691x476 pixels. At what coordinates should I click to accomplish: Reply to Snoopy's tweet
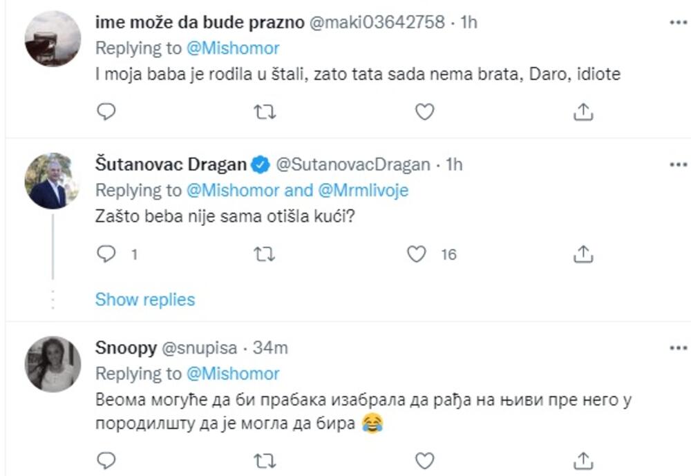[x=105, y=459]
